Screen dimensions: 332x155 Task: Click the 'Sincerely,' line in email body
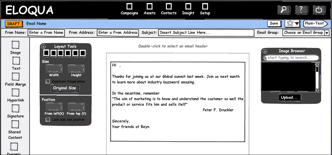[x=121, y=121]
